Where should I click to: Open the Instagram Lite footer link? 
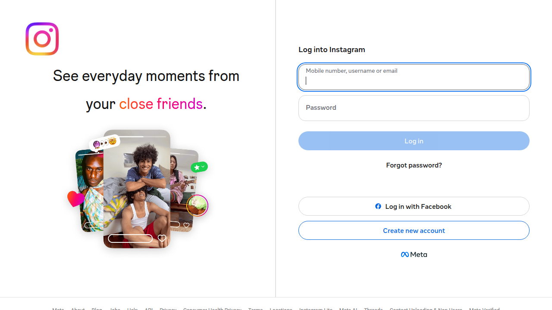[316, 309]
